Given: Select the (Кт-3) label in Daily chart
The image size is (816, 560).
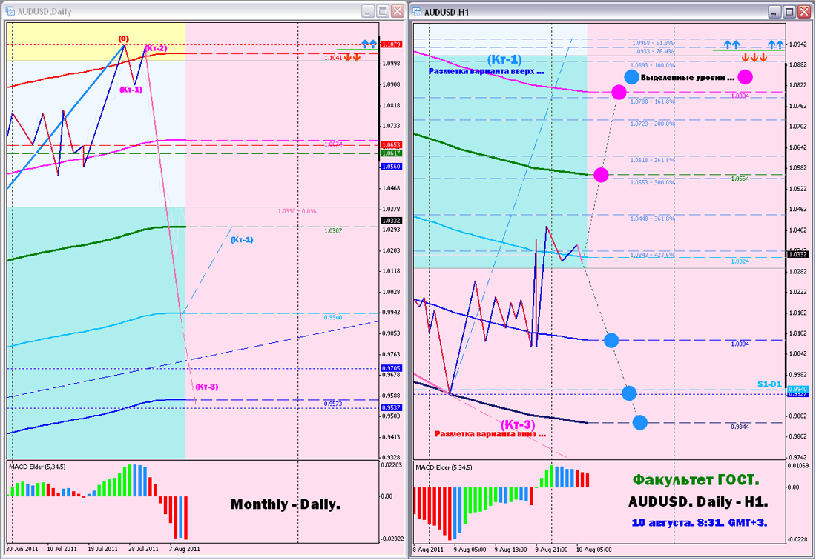Looking at the screenshot, I should coord(207,387).
